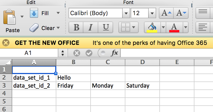
Task: Click the fx insert function button
Action: click(x=114, y=53)
